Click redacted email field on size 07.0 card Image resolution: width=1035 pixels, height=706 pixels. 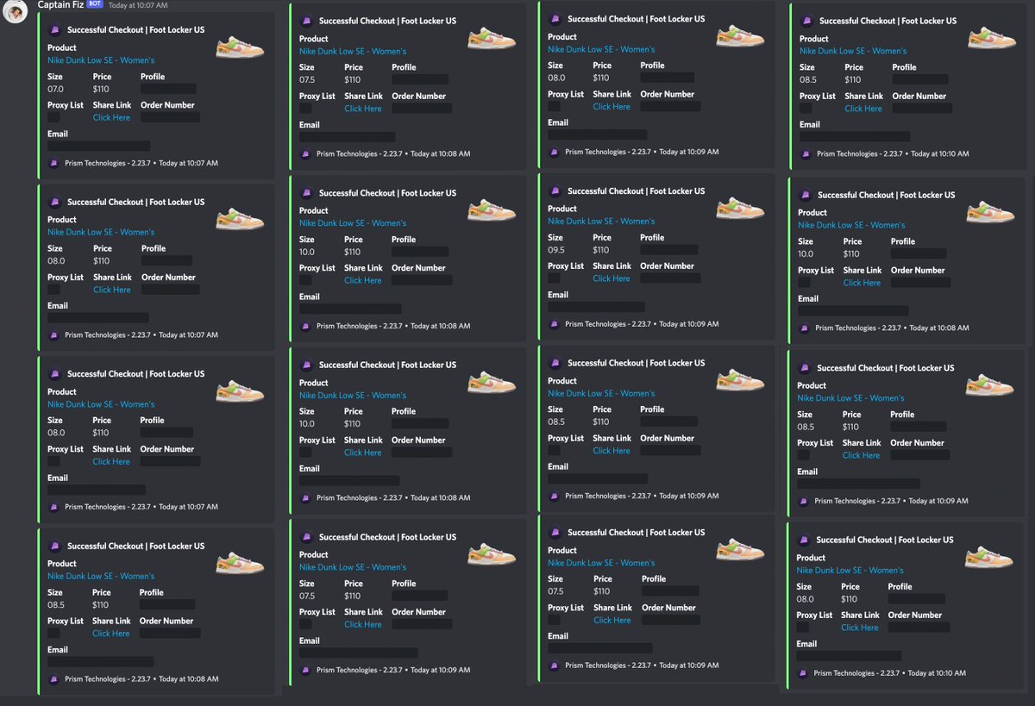(x=98, y=146)
